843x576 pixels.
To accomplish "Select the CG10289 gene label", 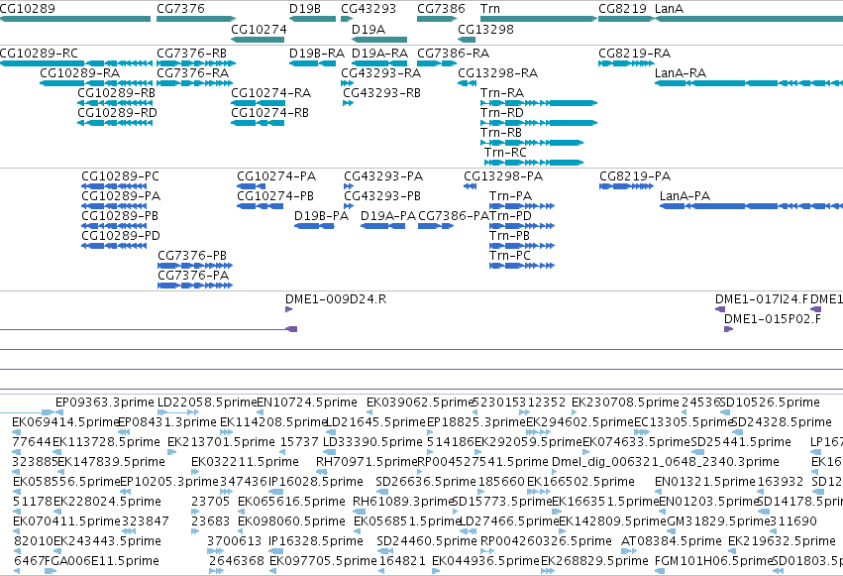I will point(28,9).
